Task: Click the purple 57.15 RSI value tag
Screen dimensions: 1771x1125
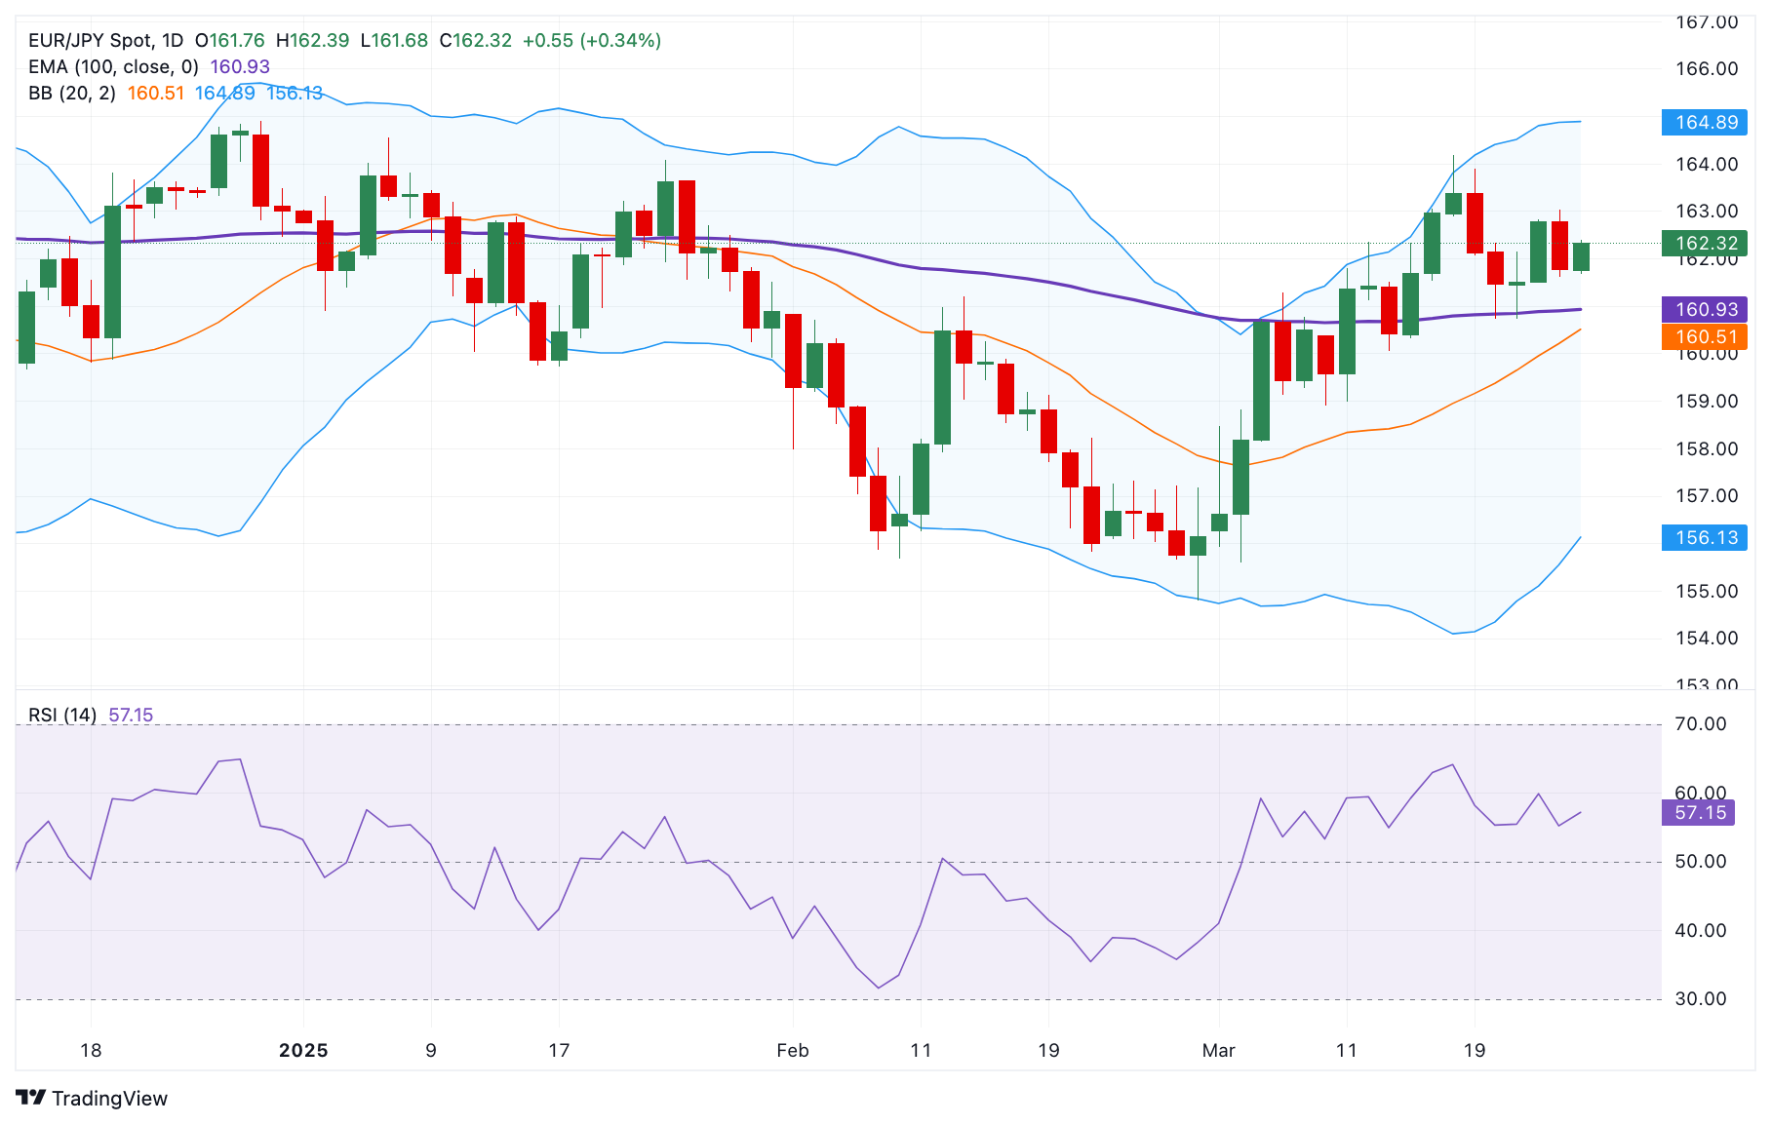Action: pos(1699,813)
